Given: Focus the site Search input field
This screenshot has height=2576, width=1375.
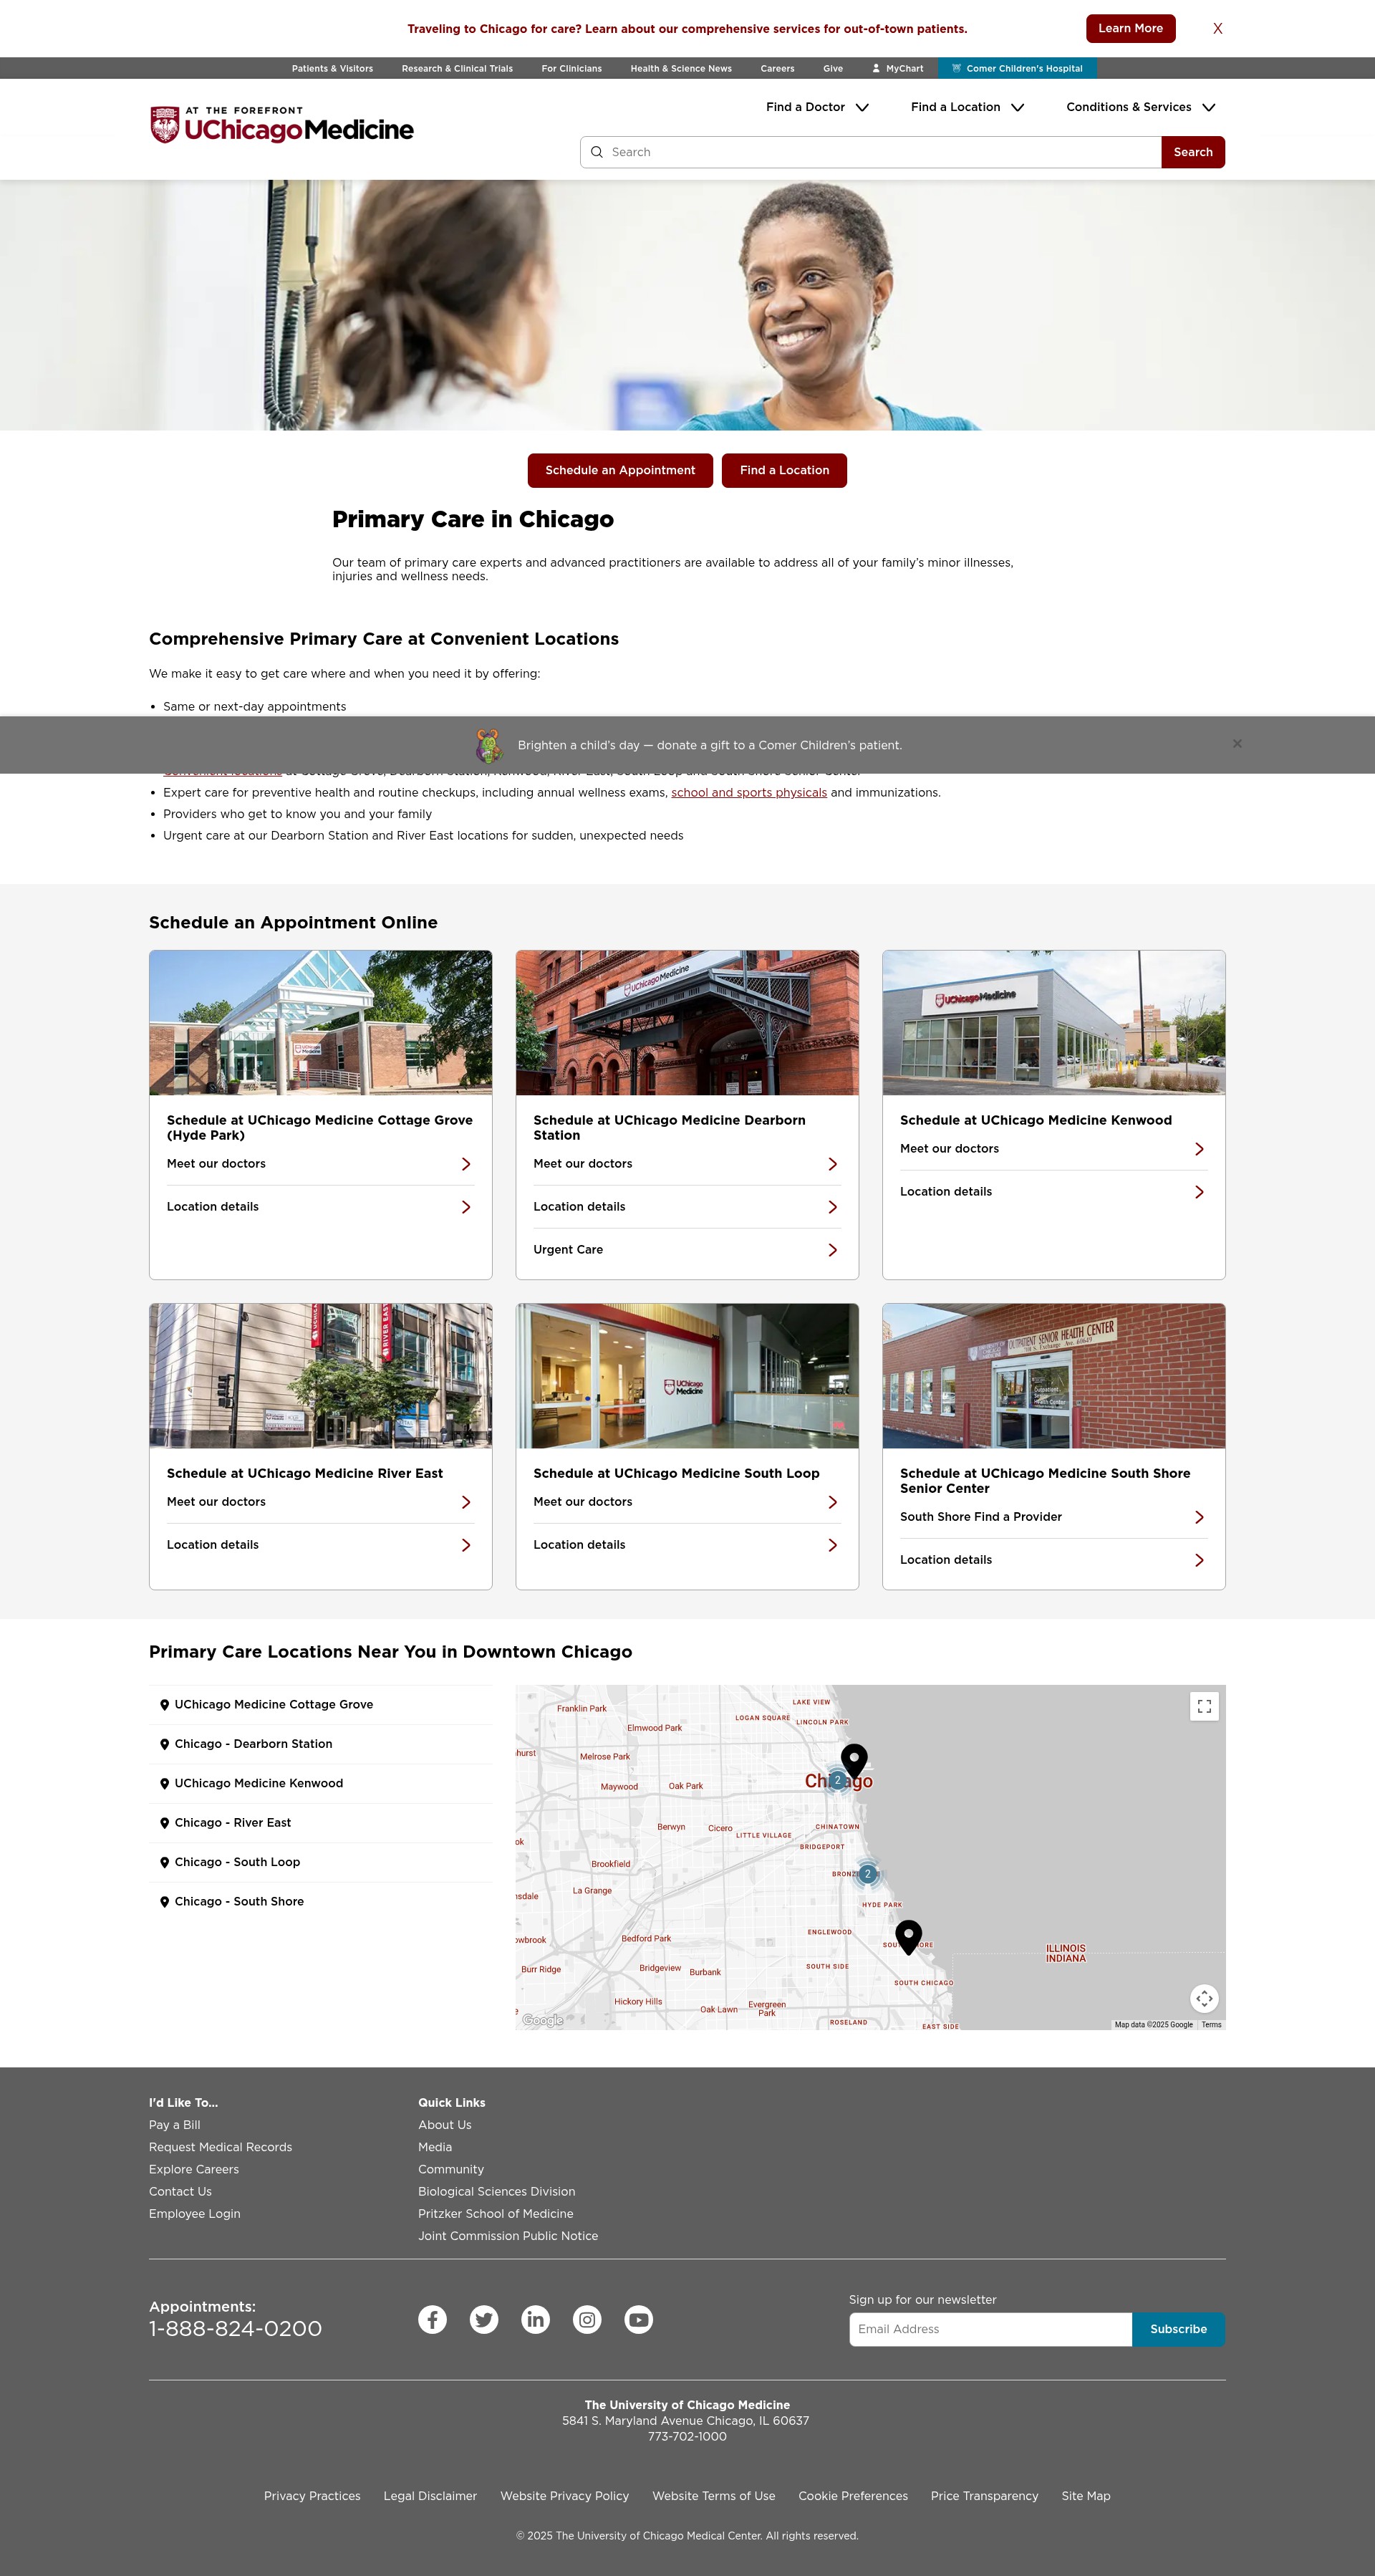Looking at the screenshot, I should [x=871, y=152].
